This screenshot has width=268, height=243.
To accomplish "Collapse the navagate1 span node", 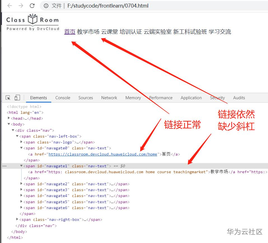I will coord(21,166).
